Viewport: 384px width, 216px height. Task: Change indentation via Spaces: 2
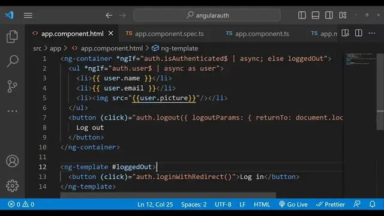[194, 204]
